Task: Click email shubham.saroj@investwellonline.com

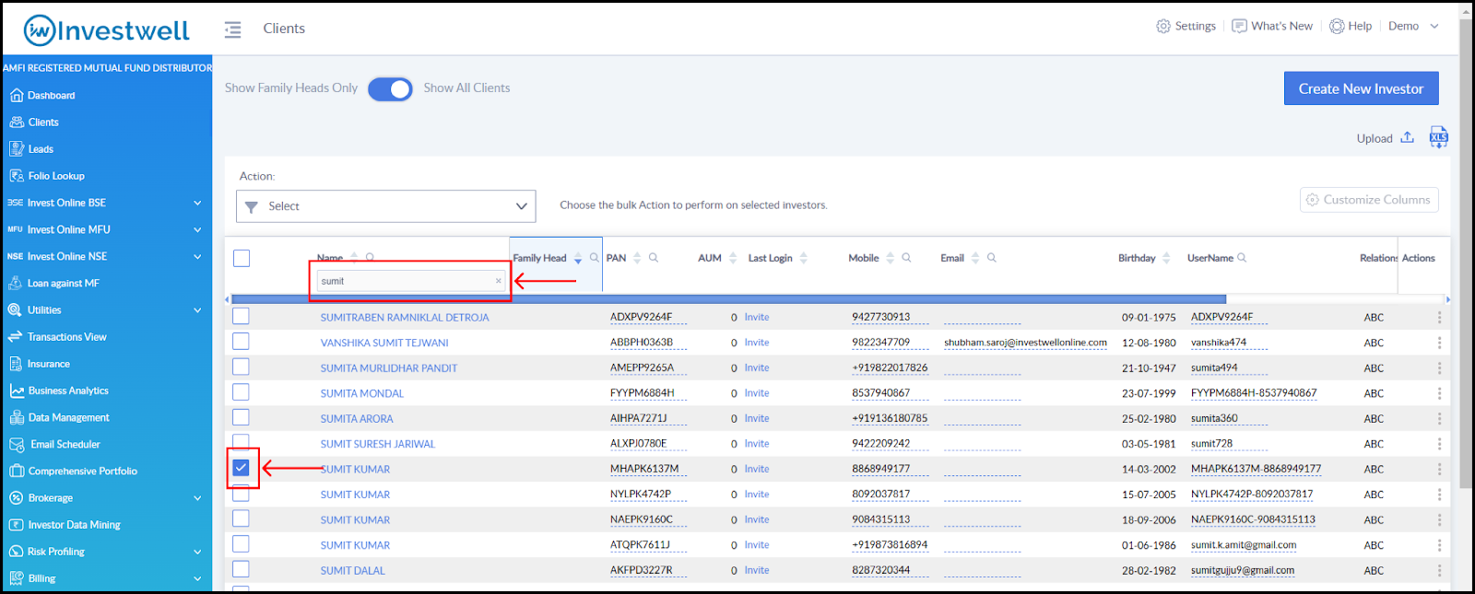Action: 1025,343
